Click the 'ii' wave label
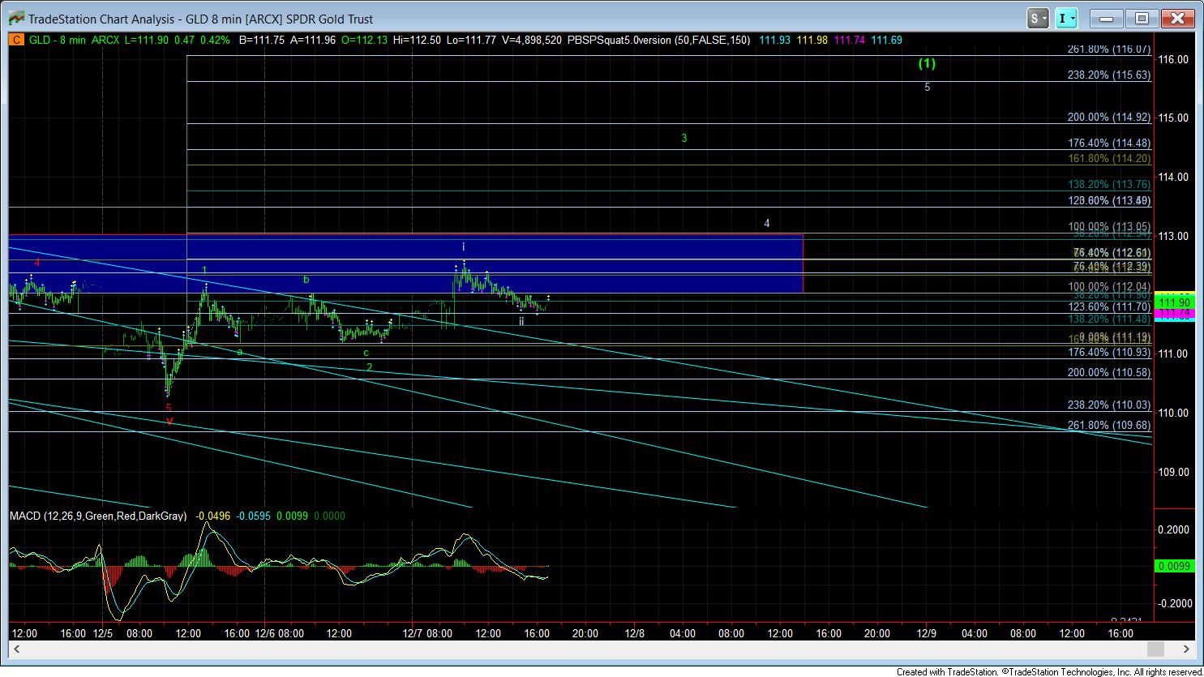 (x=521, y=321)
